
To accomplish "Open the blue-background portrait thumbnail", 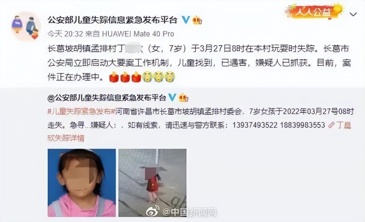I will click(x=82, y=183).
